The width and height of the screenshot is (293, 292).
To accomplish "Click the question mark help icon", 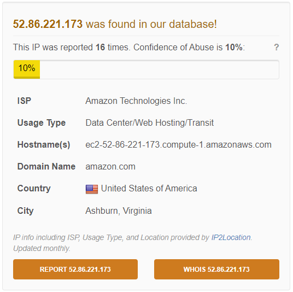I will [x=276, y=47].
